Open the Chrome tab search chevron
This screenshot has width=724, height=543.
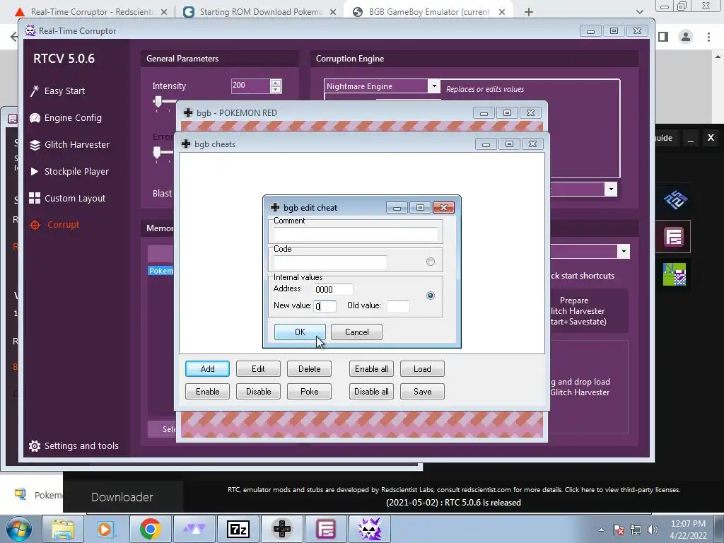[639, 12]
